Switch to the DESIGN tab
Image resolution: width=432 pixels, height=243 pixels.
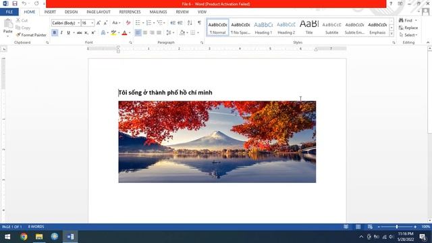71,12
